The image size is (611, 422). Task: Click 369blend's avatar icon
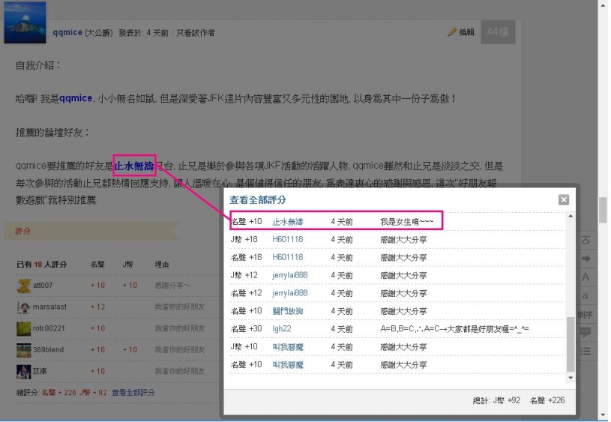pyautogui.click(x=23, y=350)
